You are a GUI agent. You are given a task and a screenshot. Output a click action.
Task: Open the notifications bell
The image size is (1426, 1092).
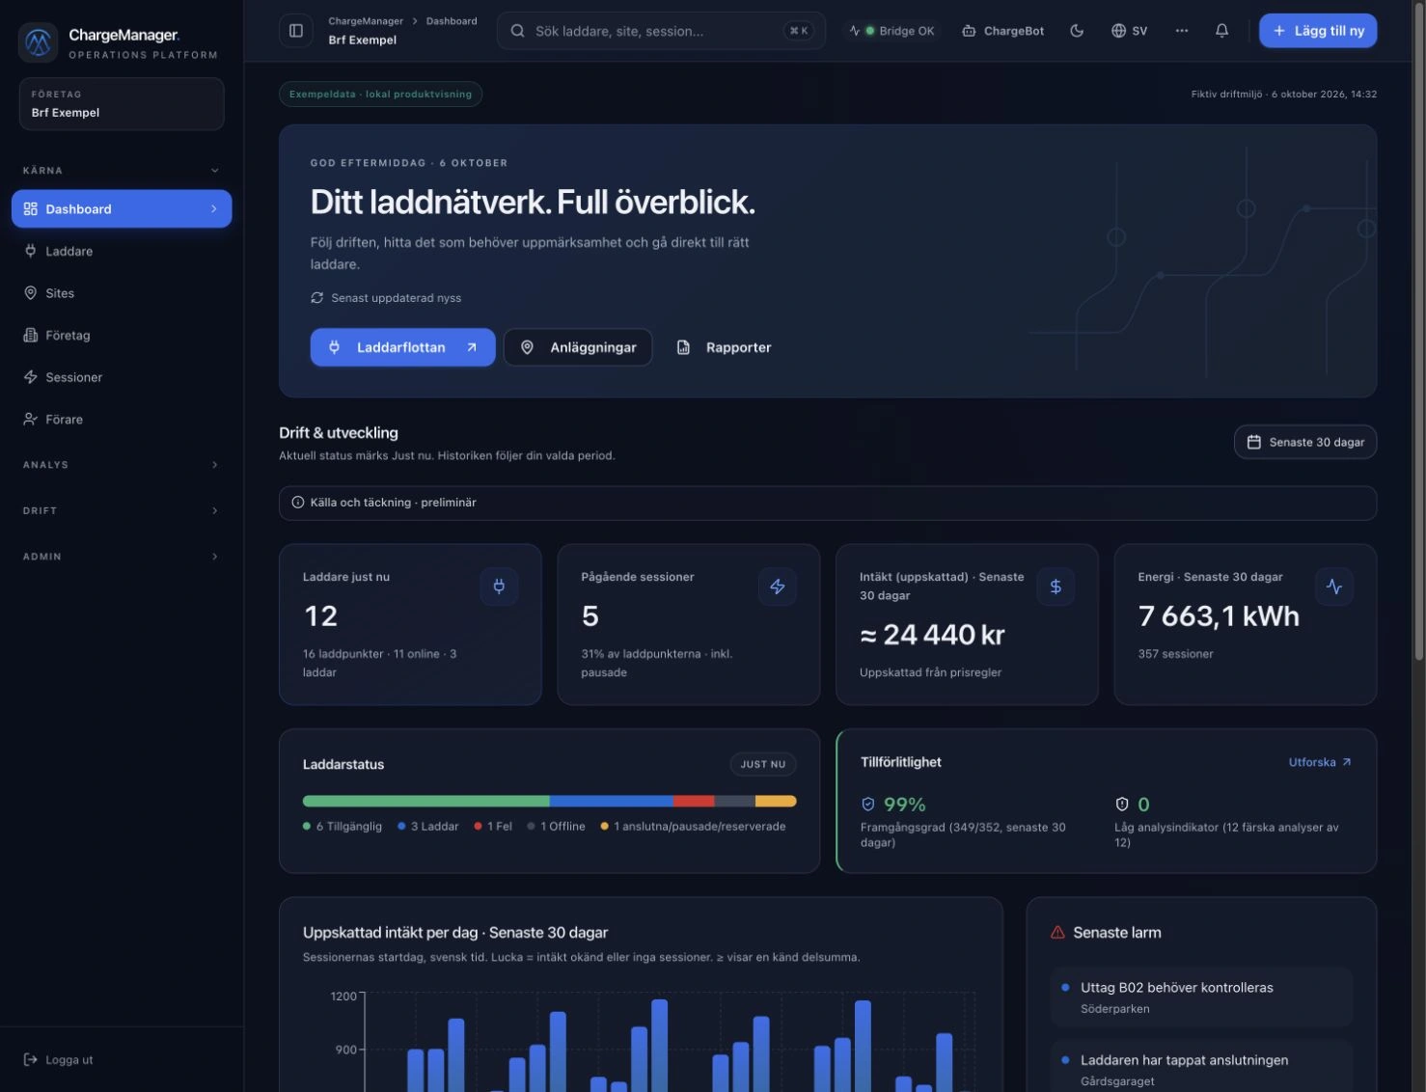coord(1221,31)
